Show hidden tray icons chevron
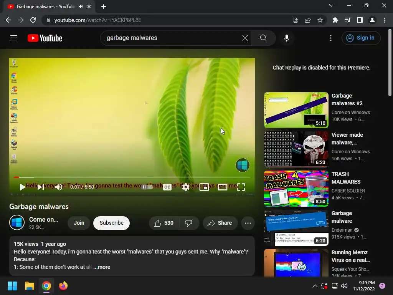The width and height of the screenshot is (393, 295). coord(315,286)
